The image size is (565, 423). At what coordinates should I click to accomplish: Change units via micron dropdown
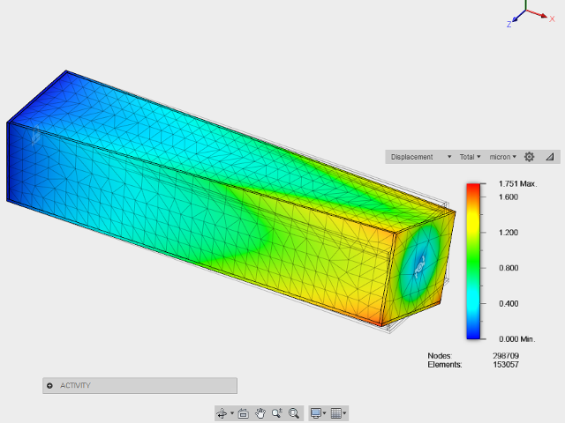(503, 157)
